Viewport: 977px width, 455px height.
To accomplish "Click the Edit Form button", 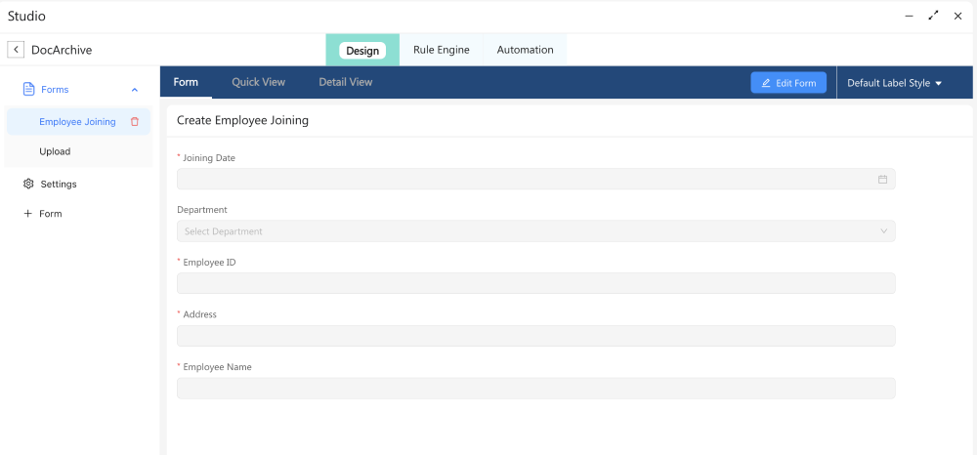I will 788,83.
